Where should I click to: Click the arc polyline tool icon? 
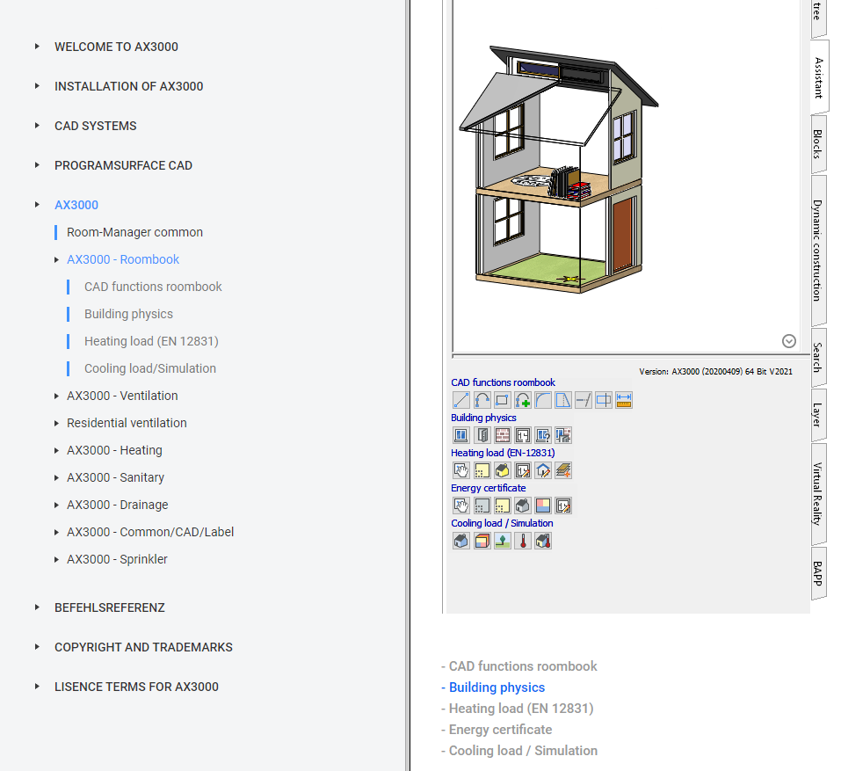(482, 400)
